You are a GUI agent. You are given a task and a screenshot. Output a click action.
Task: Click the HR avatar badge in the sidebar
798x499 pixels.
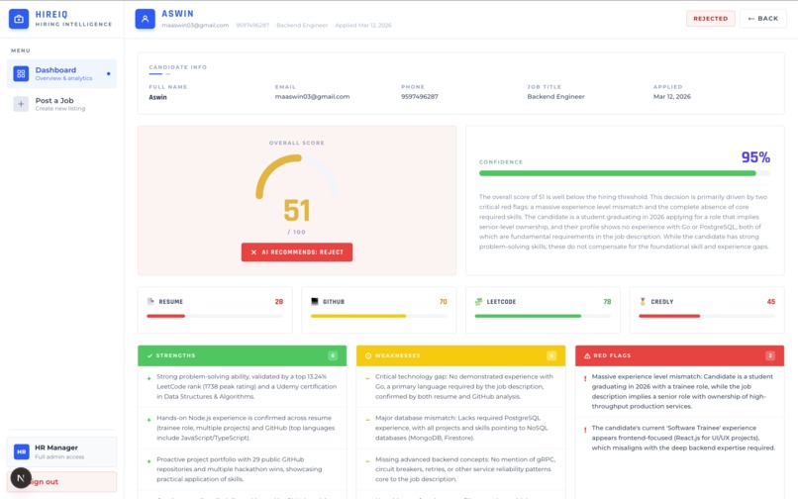[22, 451]
